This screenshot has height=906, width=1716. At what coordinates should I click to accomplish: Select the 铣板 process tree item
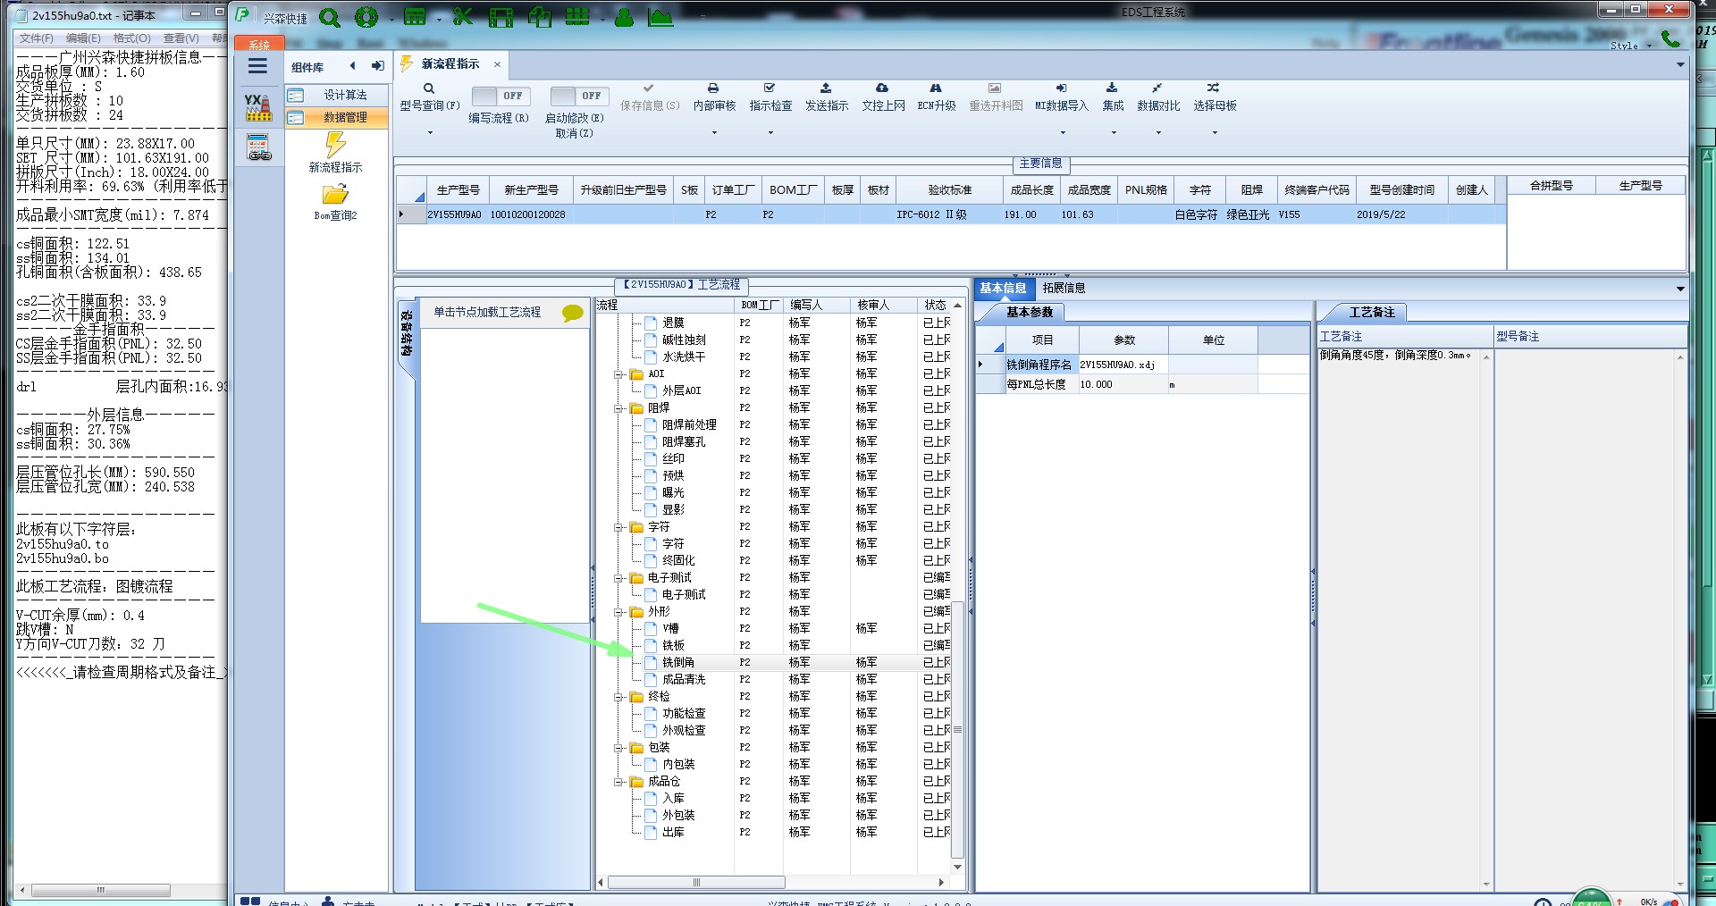tap(673, 645)
